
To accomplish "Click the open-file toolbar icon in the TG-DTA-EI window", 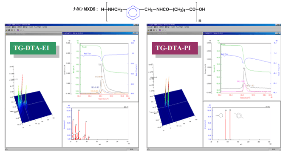I will pos(6,30).
